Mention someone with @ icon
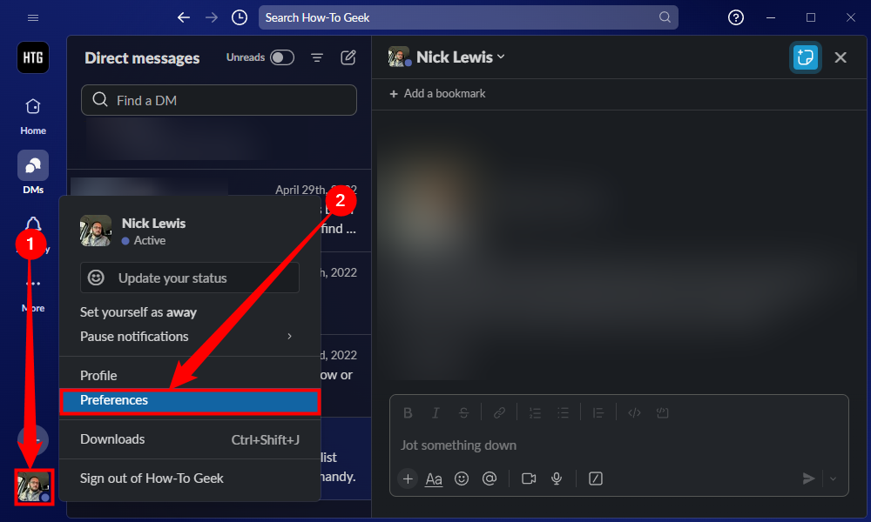 click(490, 478)
